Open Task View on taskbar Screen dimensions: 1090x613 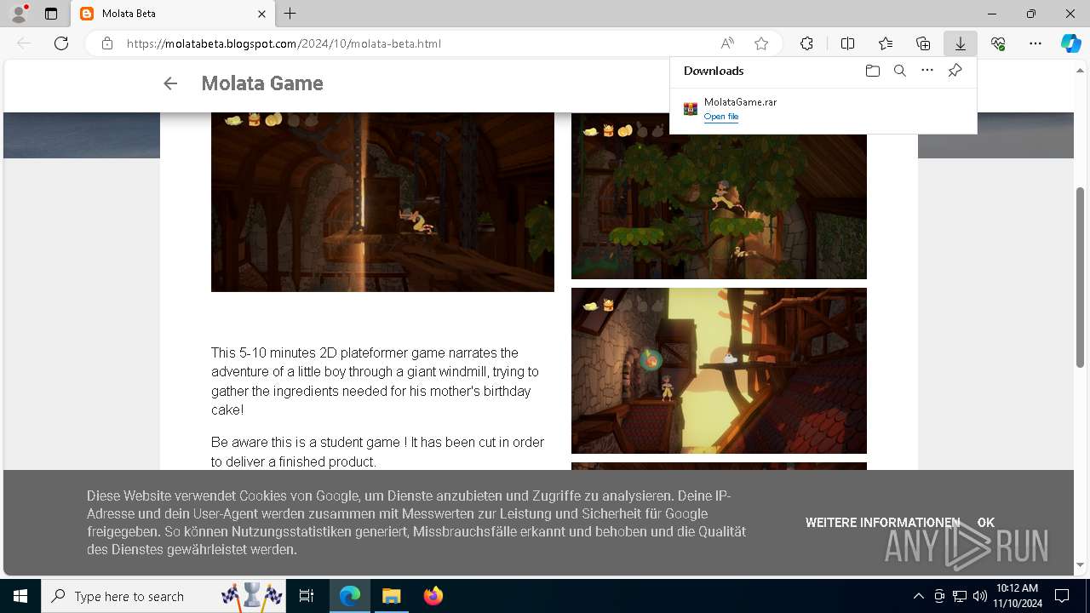point(307,596)
